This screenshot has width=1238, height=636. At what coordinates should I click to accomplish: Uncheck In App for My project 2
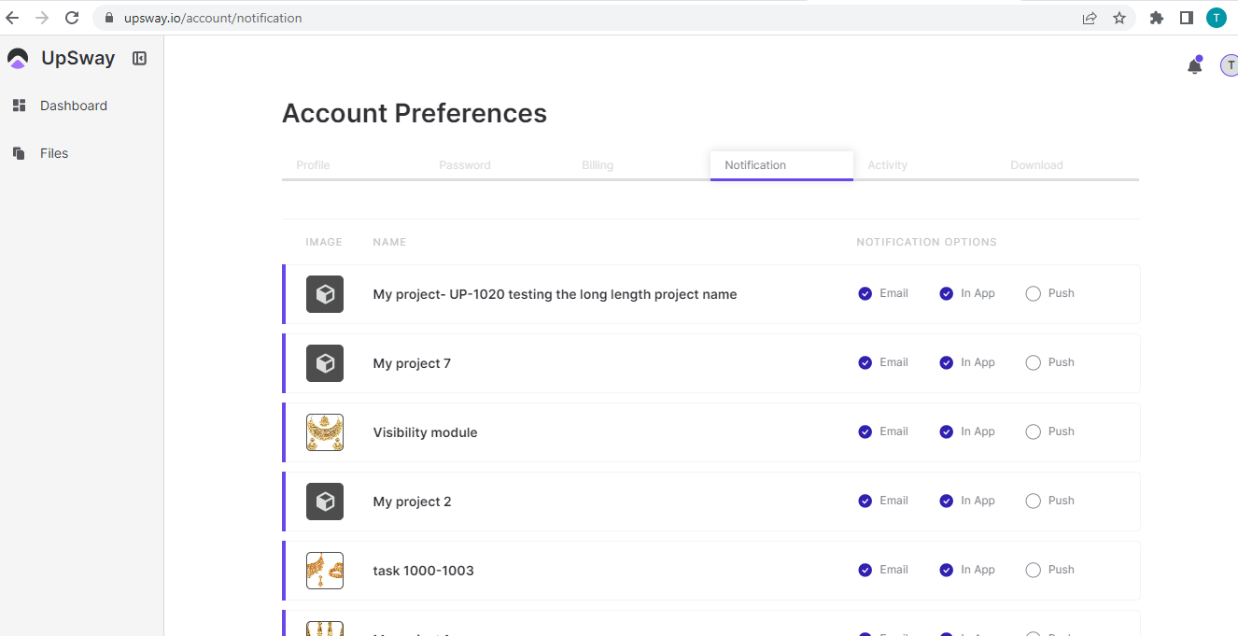(946, 501)
